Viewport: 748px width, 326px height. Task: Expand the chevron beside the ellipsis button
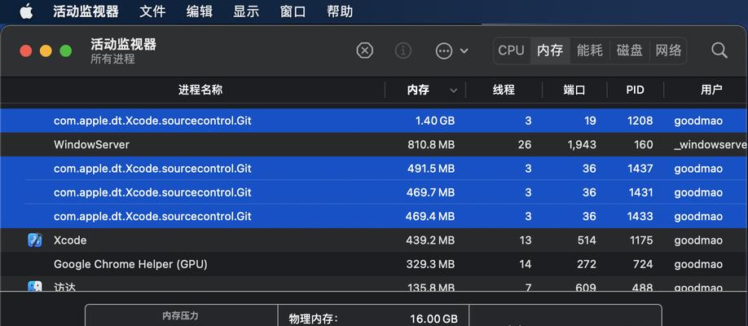coord(464,51)
